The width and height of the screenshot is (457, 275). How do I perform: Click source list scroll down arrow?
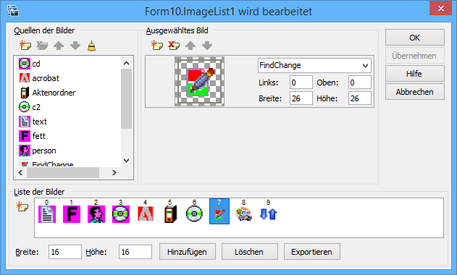coord(126,161)
